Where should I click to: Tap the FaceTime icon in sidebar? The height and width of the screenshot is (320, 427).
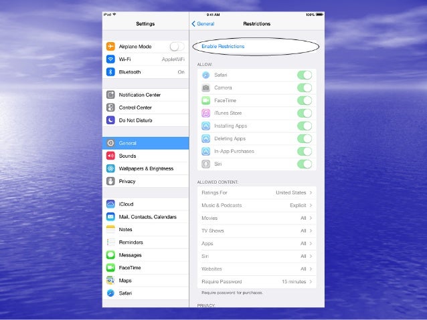[110, 268]
